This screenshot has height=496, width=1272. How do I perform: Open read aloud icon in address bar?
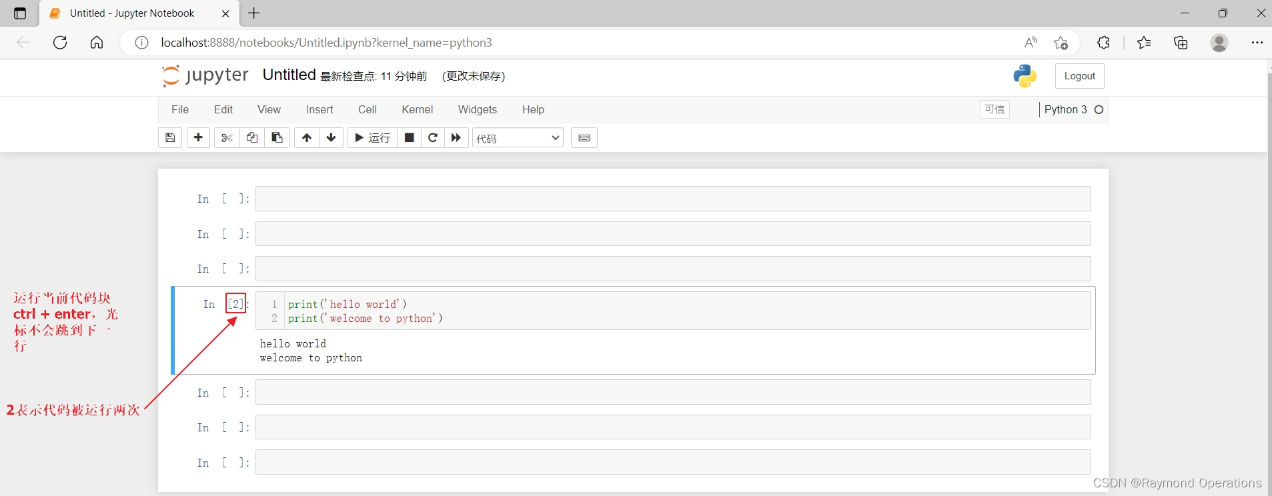pyautogui.click(x=1031, y=43)
